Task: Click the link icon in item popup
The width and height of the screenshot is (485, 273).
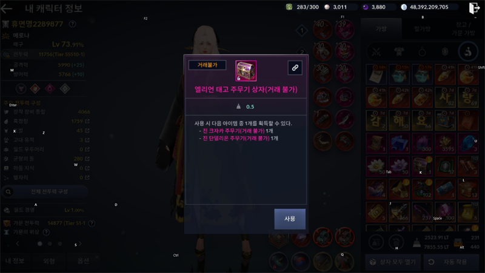Action: point(295,68)
